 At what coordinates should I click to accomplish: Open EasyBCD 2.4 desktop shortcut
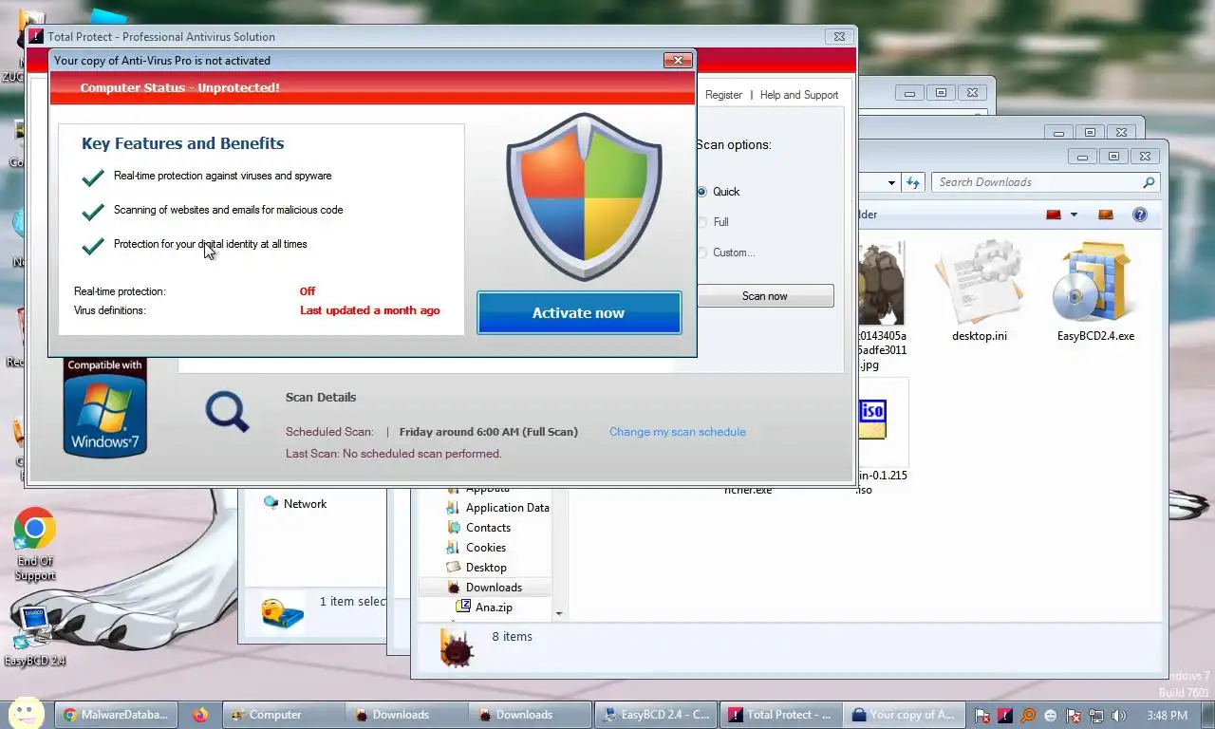tap(35, 635)
